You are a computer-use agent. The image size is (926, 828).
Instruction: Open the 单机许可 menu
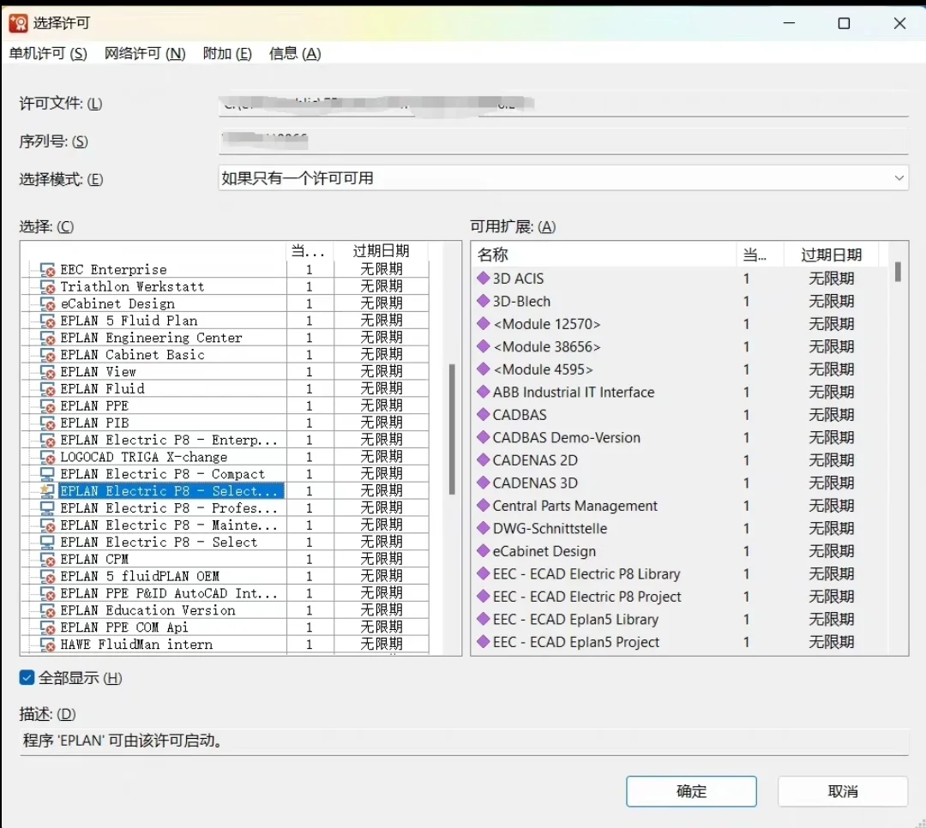48,53
